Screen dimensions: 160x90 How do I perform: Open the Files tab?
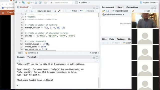(104, 39)
